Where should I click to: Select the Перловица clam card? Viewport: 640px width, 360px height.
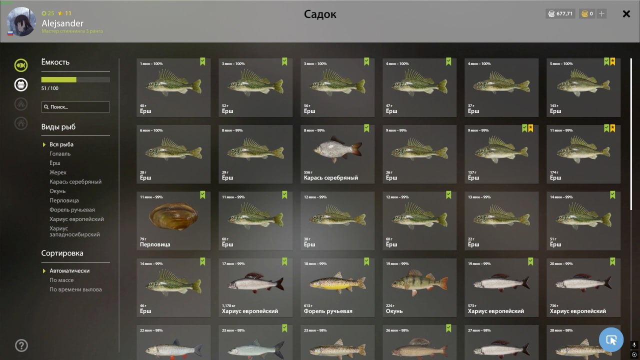(173, 220)
